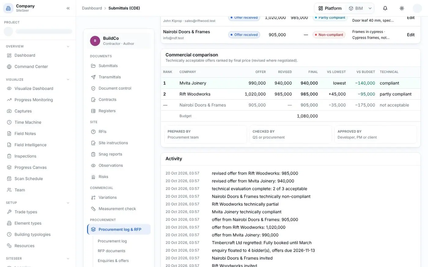Click the Time Machine clock icon
This screenshot has width=428, height=267.
(x=9, y=122)
